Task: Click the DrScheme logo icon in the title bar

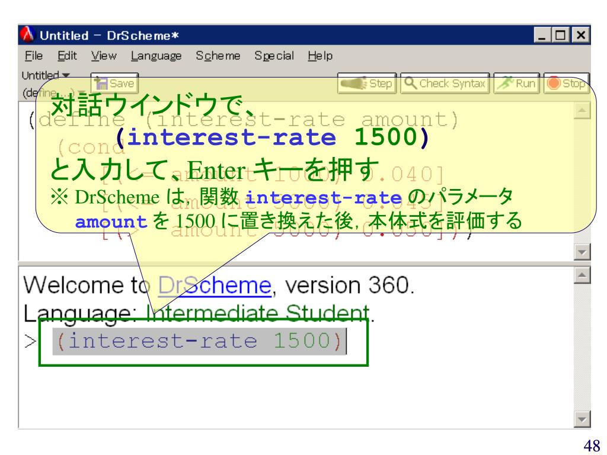Action: point(27,35)
